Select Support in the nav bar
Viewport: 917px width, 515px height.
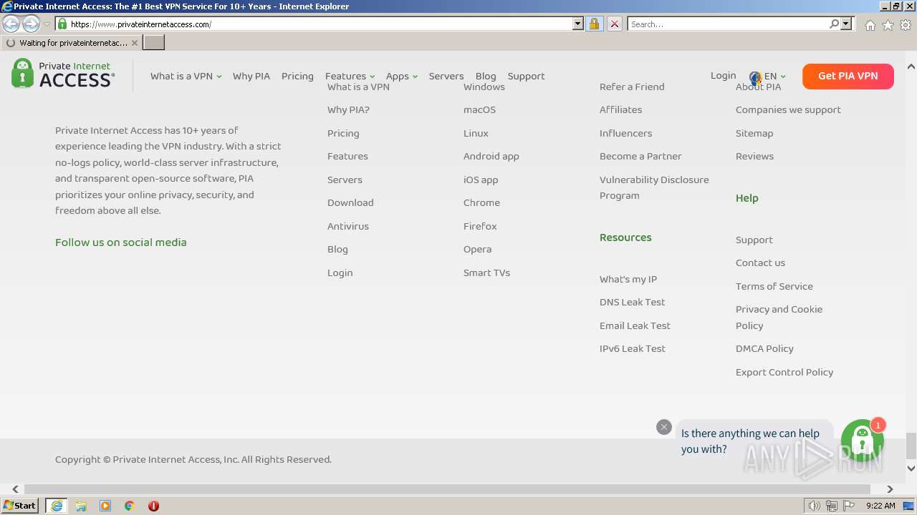point(526,76)
